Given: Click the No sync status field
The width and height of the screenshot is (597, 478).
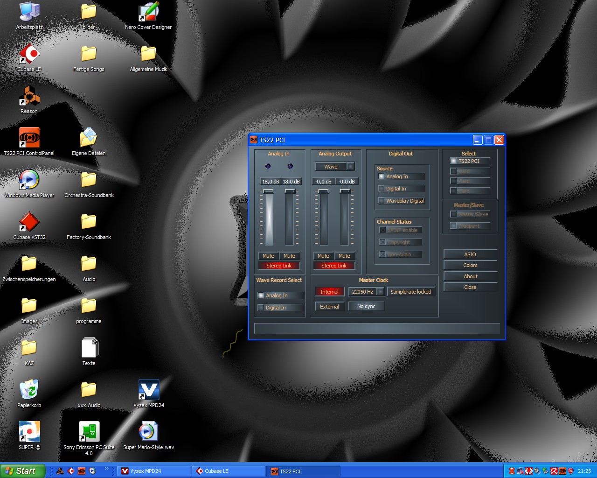Looking at the screenshot, I should pos(366,306).
